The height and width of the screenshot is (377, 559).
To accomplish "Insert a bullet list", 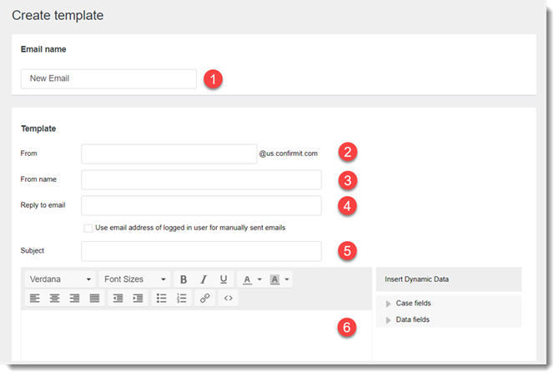I will [x=162, y=299].
